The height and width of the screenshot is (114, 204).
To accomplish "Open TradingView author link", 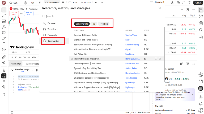I will 131,35.
